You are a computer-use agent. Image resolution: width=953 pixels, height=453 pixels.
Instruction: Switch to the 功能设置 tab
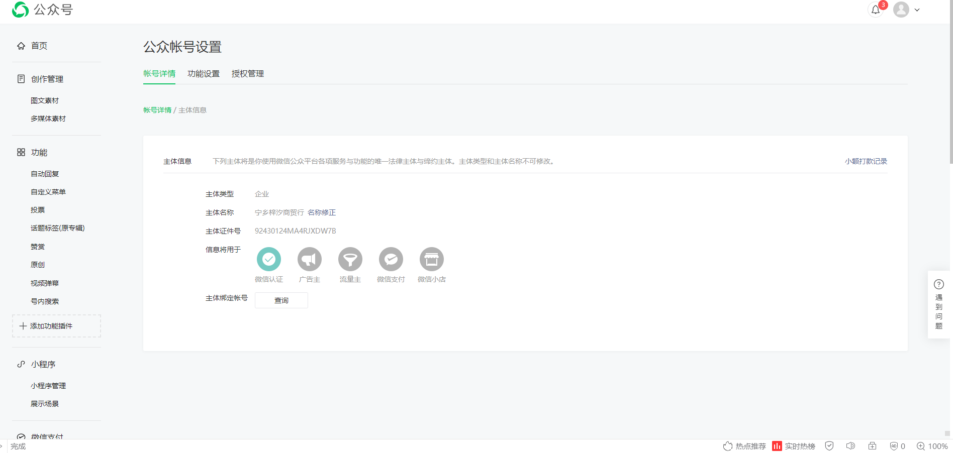click(x=204, y=74)
